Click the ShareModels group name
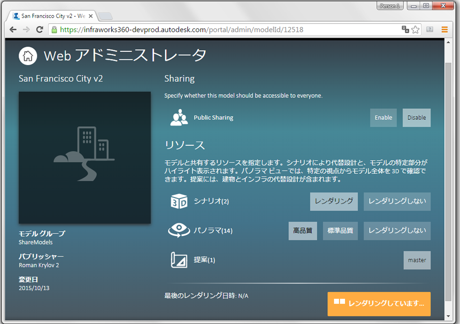Screen dimensions: 460x324 point(36,242)
